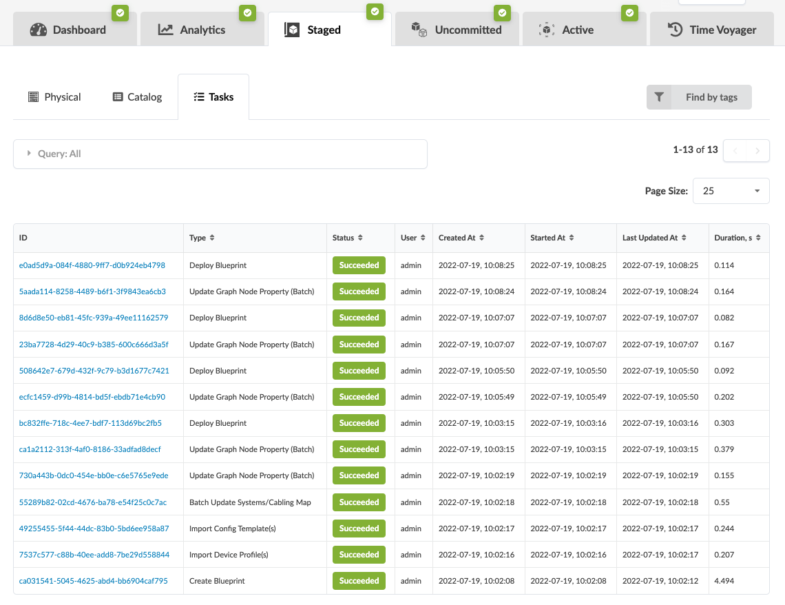Open the Catalog sub-tab

pos(137,97)
